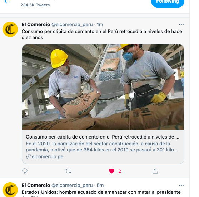199x197 pixels.
Task: Open the tweet about the Estados Unidos threat
Action: click(x=101, y=192)
